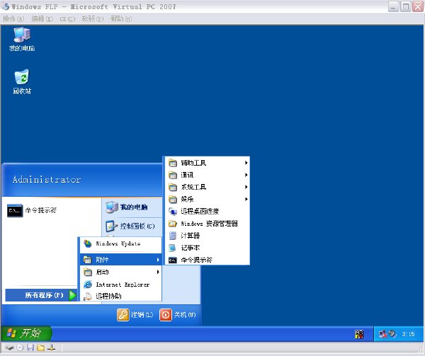
Task: Click the network adapter status icon
Action: tap(51, 348)
